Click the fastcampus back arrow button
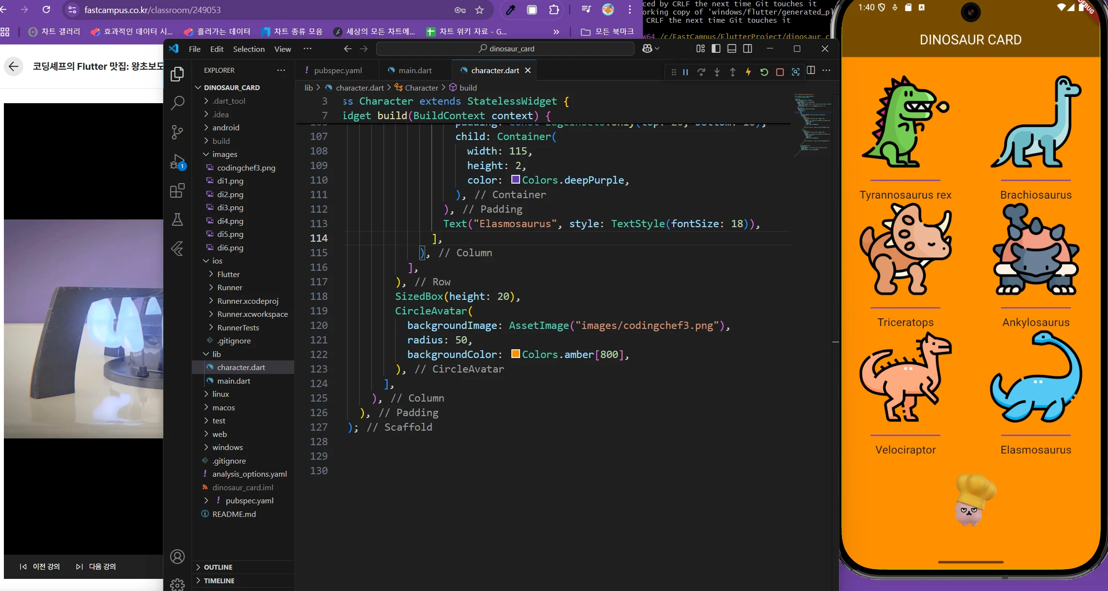 14,66
